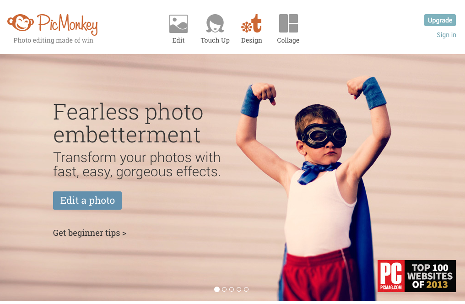This screenshot has height=304, width=465.
Task: Click the Edit photo icon
Action: [178, 24]
